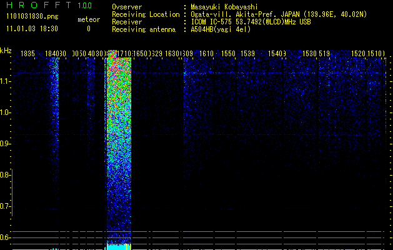Select the 1520 time marker
Viewport: 393px width, 250px height.
[x=358, y=54]
